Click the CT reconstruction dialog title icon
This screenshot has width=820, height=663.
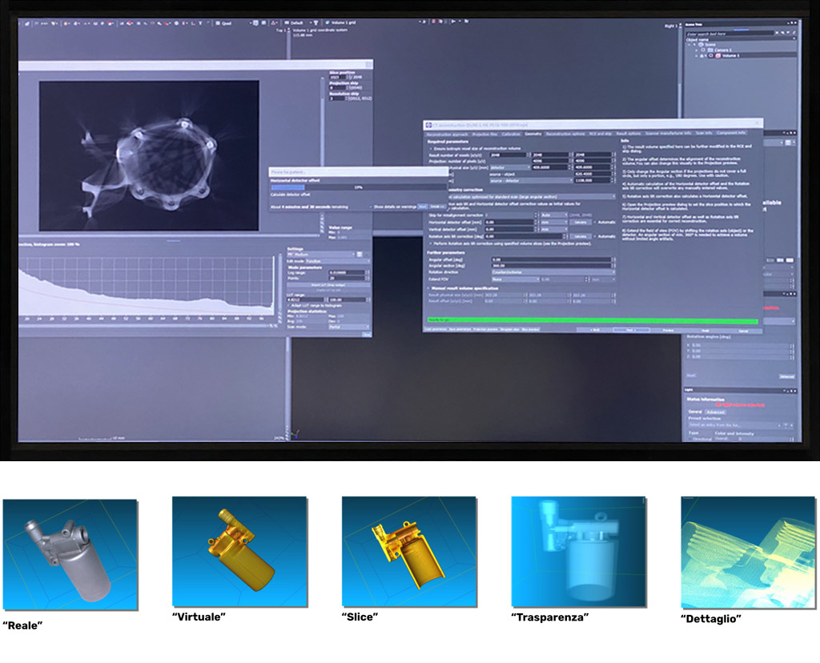[429, 126]
